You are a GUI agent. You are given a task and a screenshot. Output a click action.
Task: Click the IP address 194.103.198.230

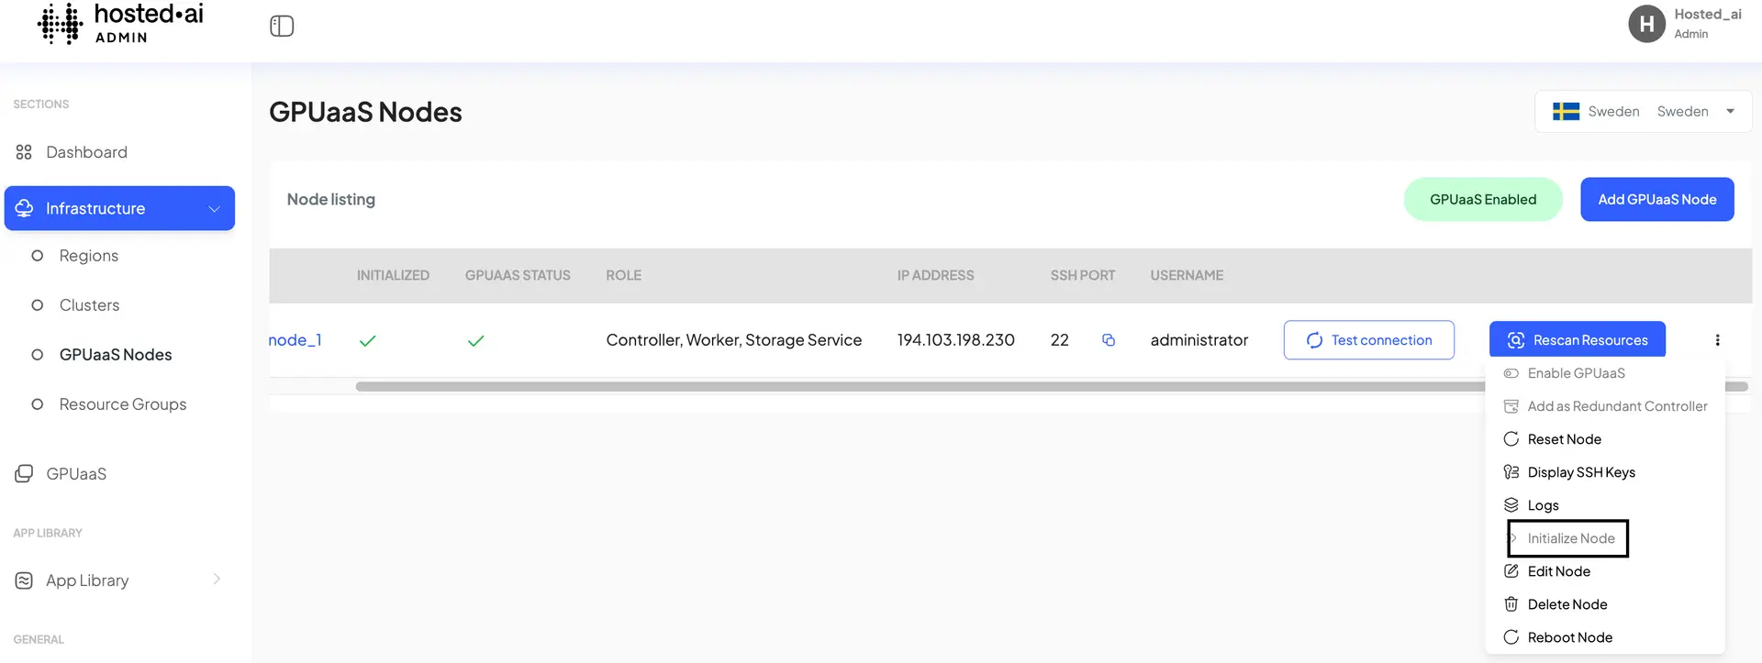click(955, 340)
